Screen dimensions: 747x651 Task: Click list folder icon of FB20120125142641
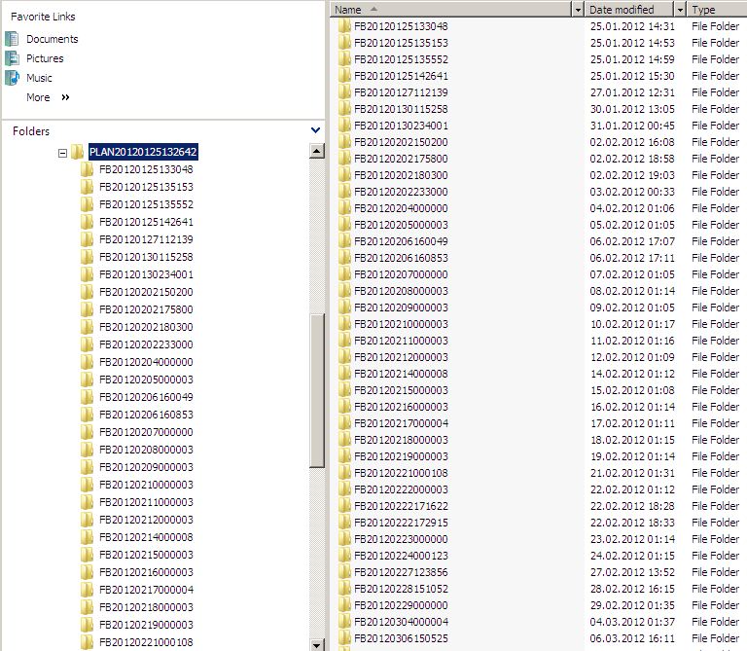click(344, 76)
